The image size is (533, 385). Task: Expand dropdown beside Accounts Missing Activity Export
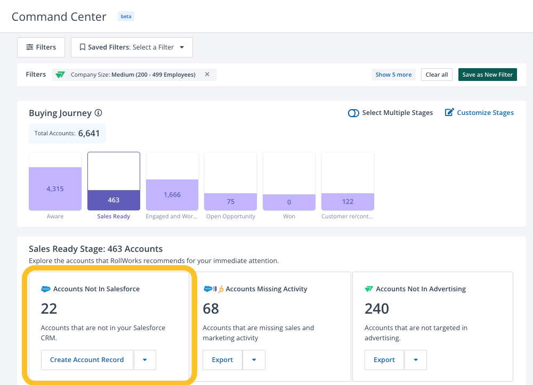pyautogui.click(x=254, y=360)
